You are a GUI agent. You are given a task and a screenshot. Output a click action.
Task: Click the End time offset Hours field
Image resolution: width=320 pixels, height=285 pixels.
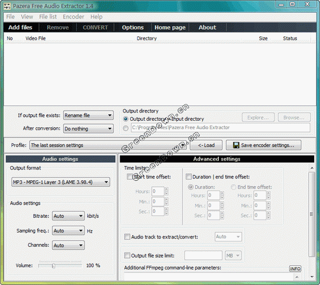click(x=260, y=195)
